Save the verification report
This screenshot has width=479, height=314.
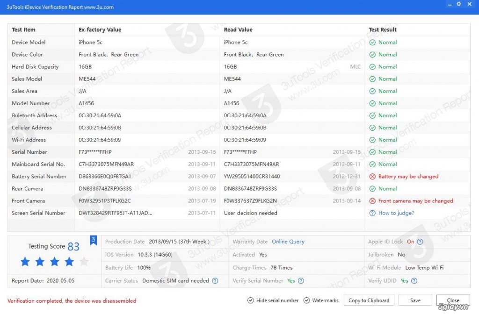pyautogui.click(x=415, y=300)
